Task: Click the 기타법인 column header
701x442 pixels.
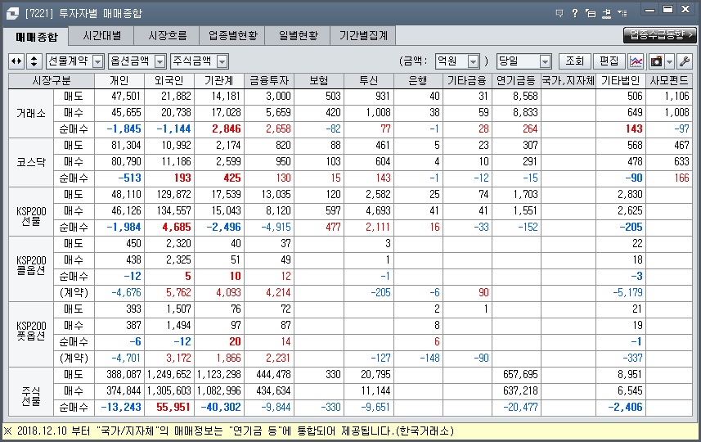Action: tap(621, 80)
